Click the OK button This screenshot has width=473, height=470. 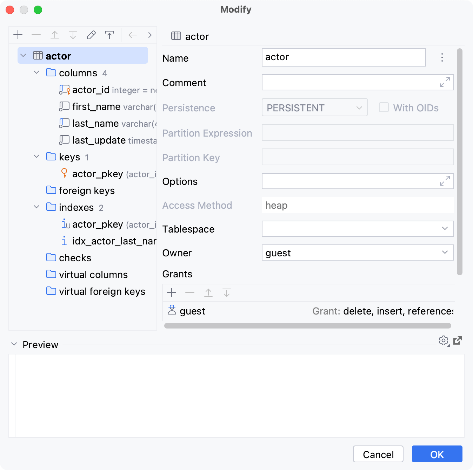click(437, 454)
